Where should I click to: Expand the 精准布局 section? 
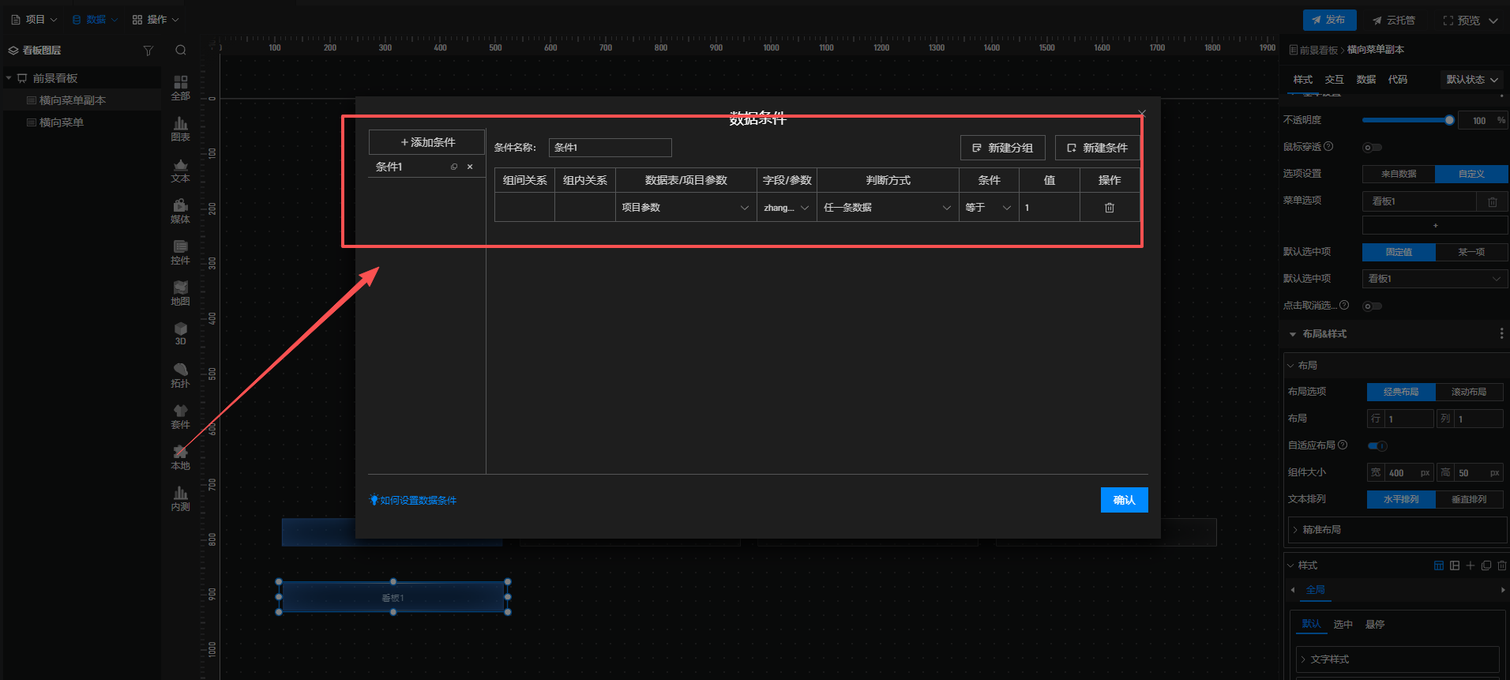click(1321, 530)
